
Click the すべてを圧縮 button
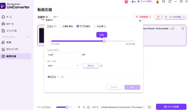[171, 107]
